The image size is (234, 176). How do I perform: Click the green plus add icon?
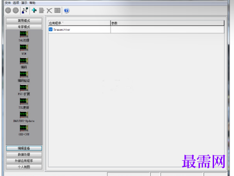coord(34,11)
